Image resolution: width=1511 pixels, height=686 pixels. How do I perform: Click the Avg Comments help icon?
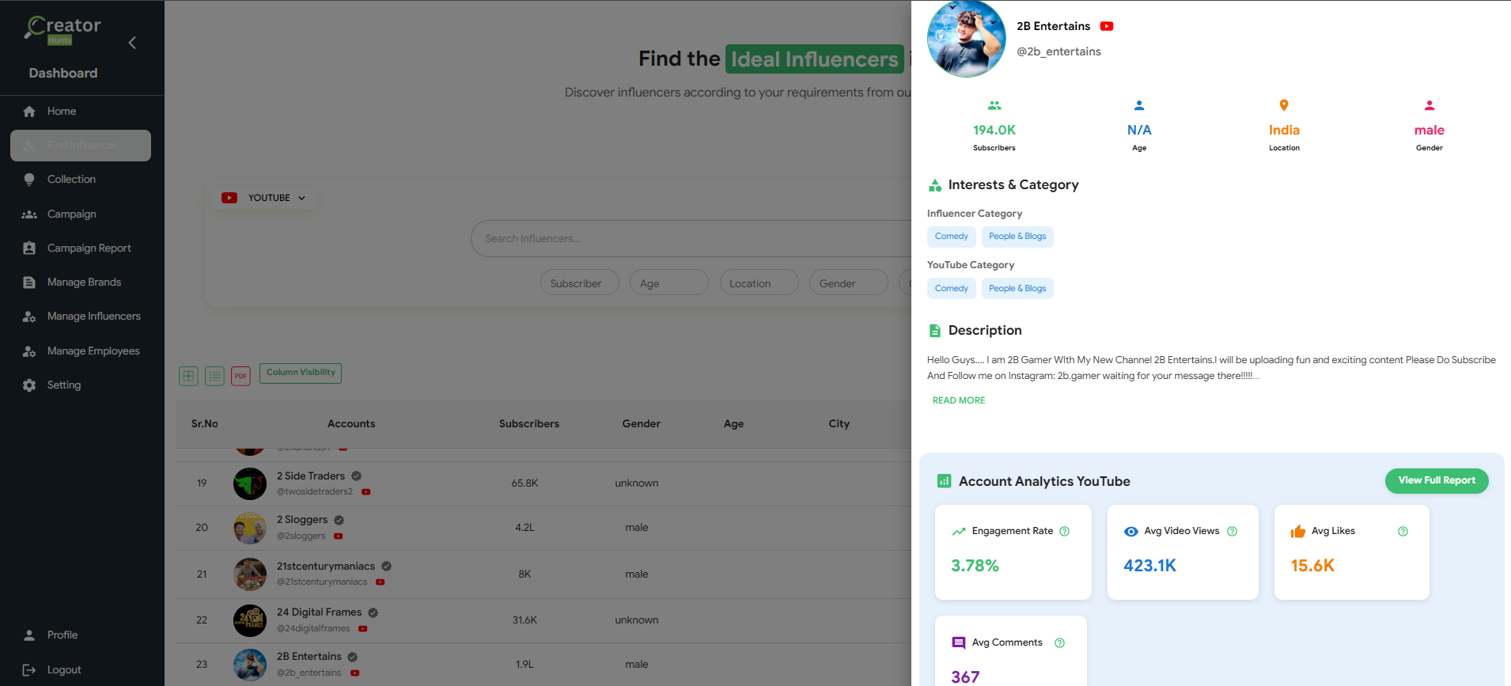pyautogui.click(x=1059, y=643)
